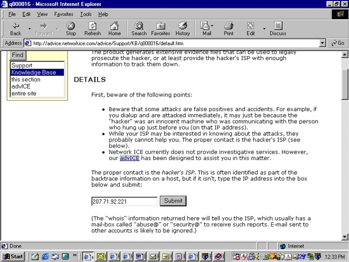The height and width of the screenshot is (262, 349).
Task: Go to the Home page
Action: click(115, 29)
